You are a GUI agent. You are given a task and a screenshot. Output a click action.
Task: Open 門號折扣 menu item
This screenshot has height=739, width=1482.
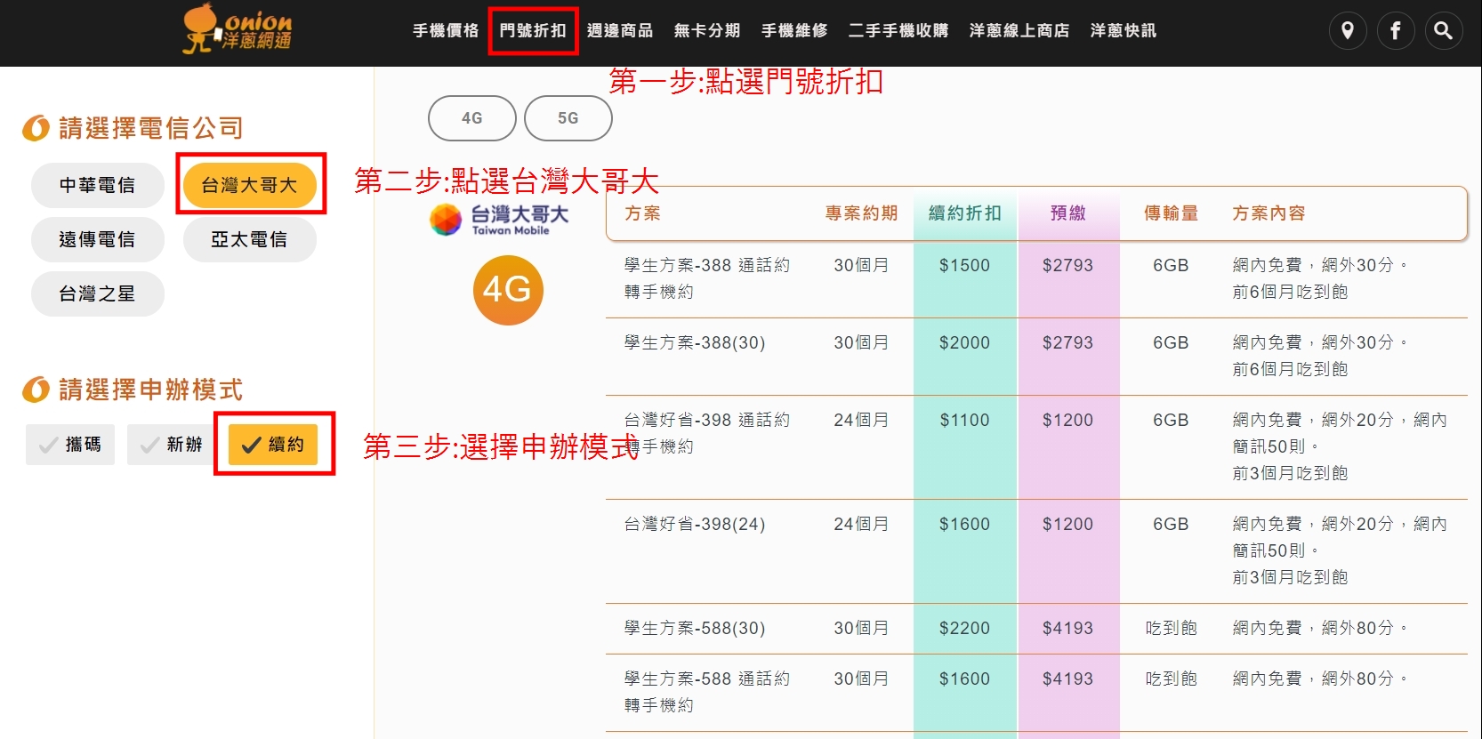pyautogui.click(x=533, y=31)
